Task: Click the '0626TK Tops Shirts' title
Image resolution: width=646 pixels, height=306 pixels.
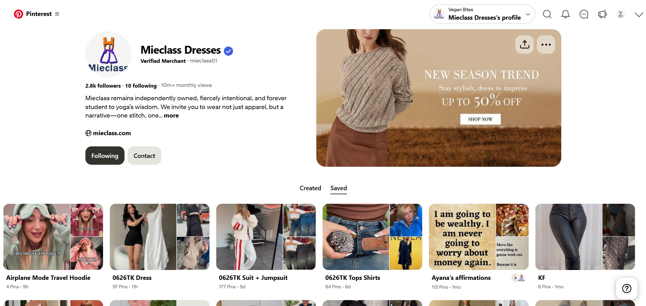Action: (x=353, y=278)
